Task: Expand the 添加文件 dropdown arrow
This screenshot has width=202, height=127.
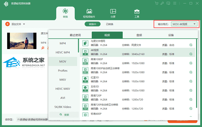Action: 24,24
